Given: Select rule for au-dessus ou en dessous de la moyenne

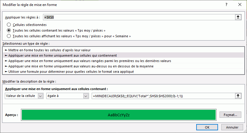Looking at the screenshot, I should tap(81, 66).
